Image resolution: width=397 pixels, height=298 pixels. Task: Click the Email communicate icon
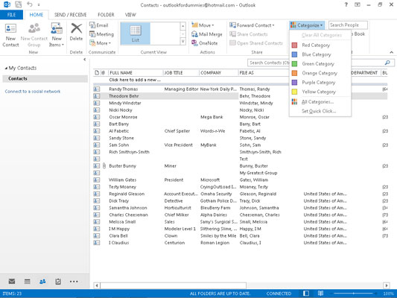(x=99, y=25)
